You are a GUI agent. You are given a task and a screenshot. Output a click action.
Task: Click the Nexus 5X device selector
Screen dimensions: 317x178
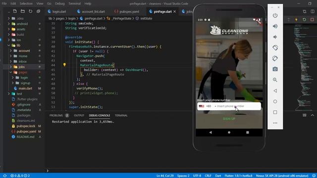pyautogui.click(x=282, y=176)
